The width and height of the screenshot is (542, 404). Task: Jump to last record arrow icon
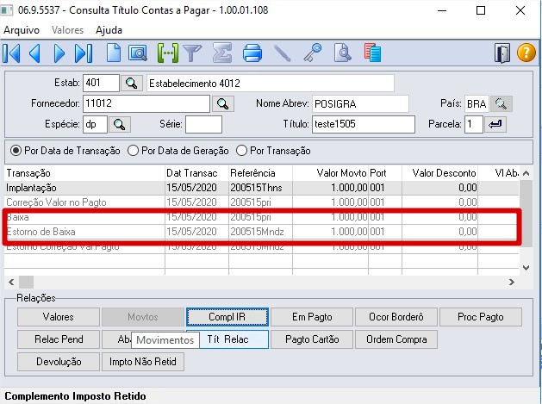tap(84, 53)
